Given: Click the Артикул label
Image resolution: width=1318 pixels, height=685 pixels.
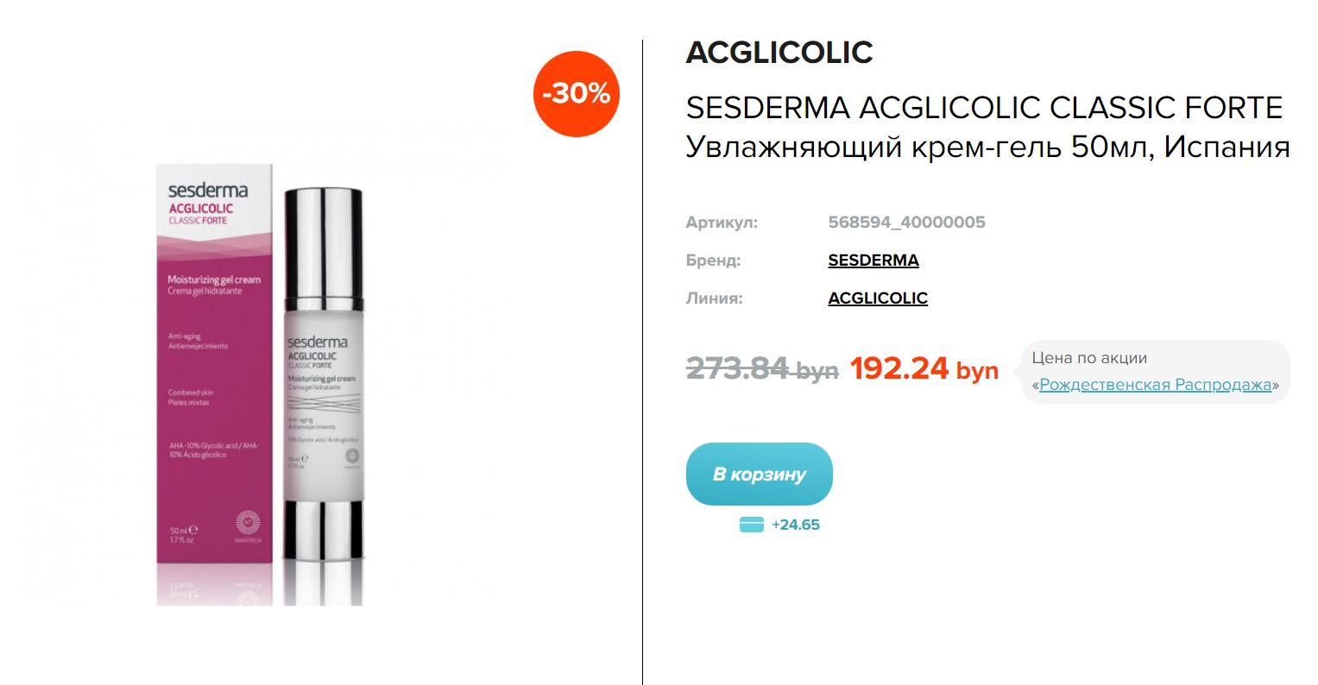Looking at the screenshot, I should point(722,223).
